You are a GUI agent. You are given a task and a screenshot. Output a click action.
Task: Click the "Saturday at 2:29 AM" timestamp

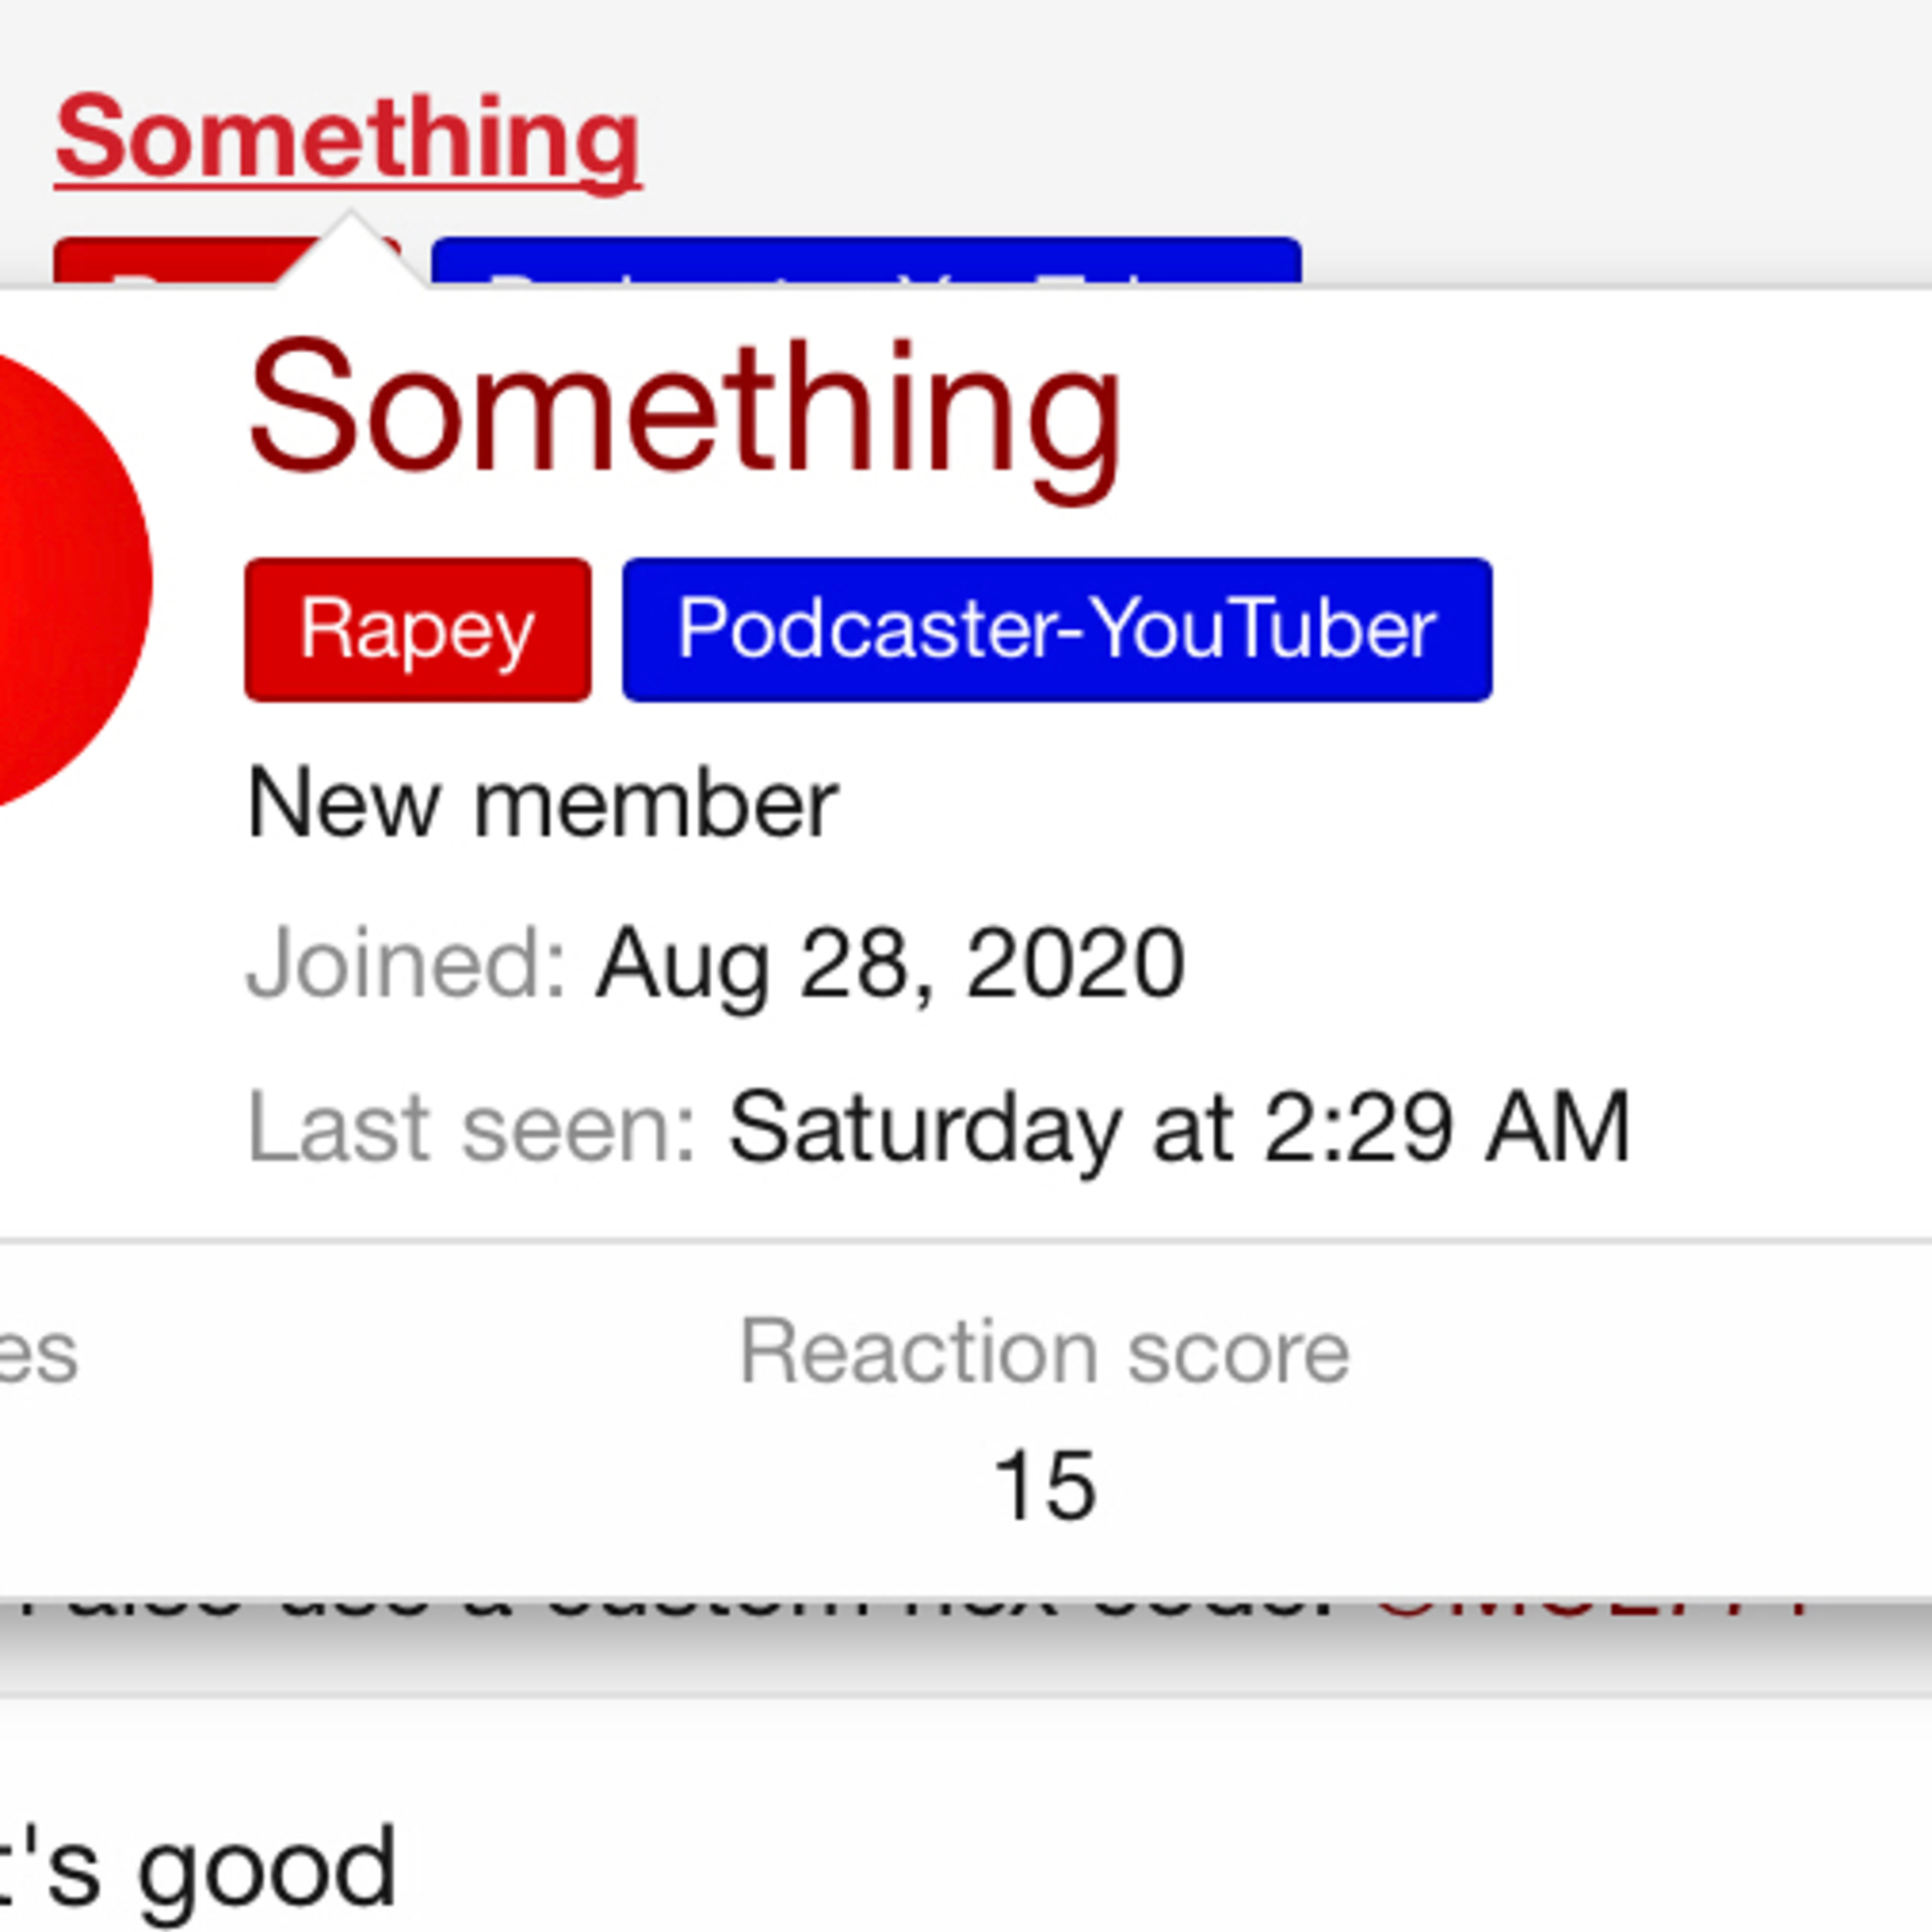point(1180,1128)
